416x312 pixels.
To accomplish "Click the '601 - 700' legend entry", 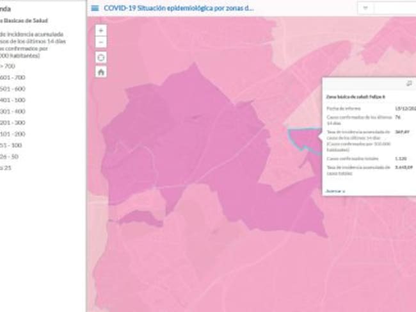I will (x=13, y=78).
